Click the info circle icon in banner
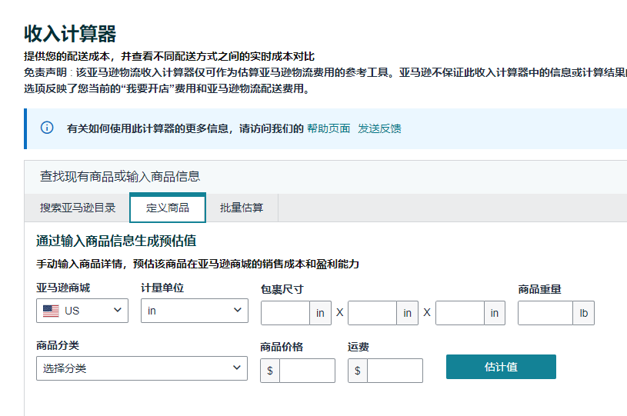Image resolution: width=627 pixels, height=416 pixels. coord(47,128)
